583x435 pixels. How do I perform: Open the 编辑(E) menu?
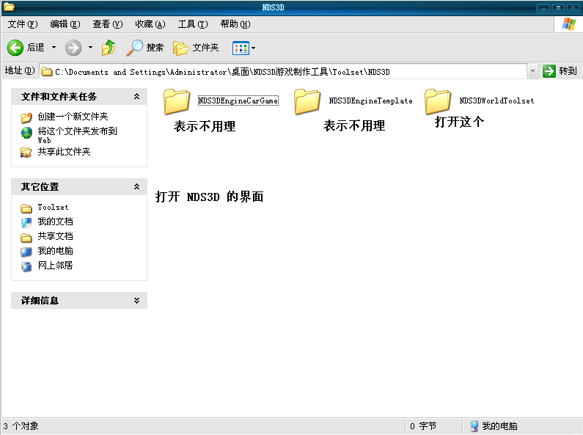coord(65,24)
